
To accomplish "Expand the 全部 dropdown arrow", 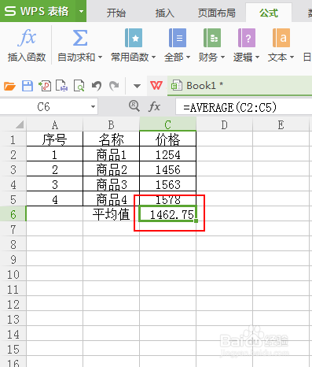I will (x=188, y=57).
